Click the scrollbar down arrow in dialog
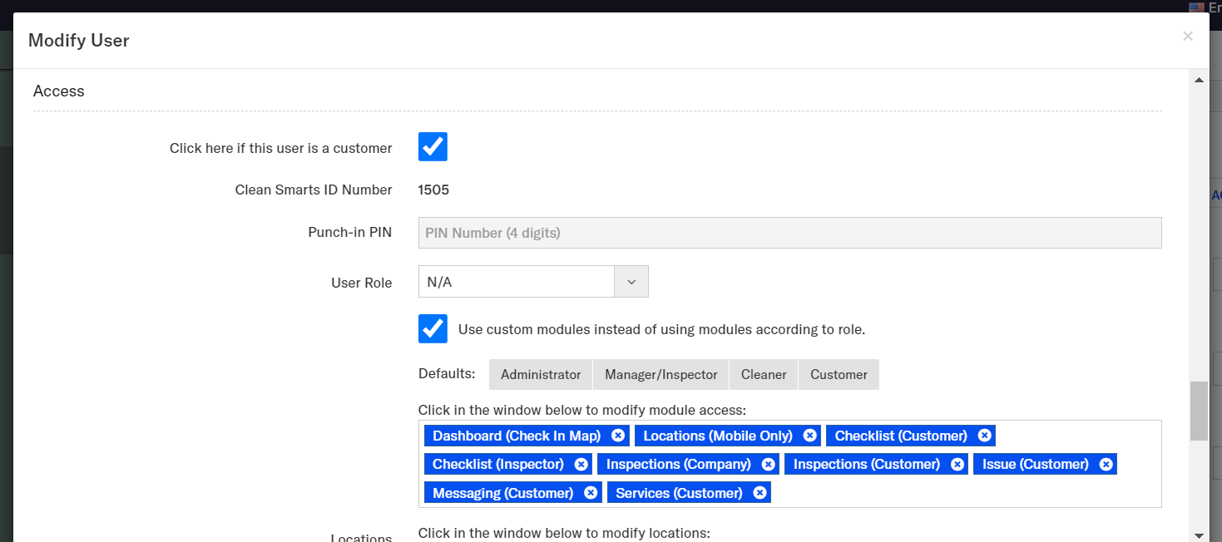Image resolution: width=1222 pixels, height=542 pixels. pos(1199,535)
